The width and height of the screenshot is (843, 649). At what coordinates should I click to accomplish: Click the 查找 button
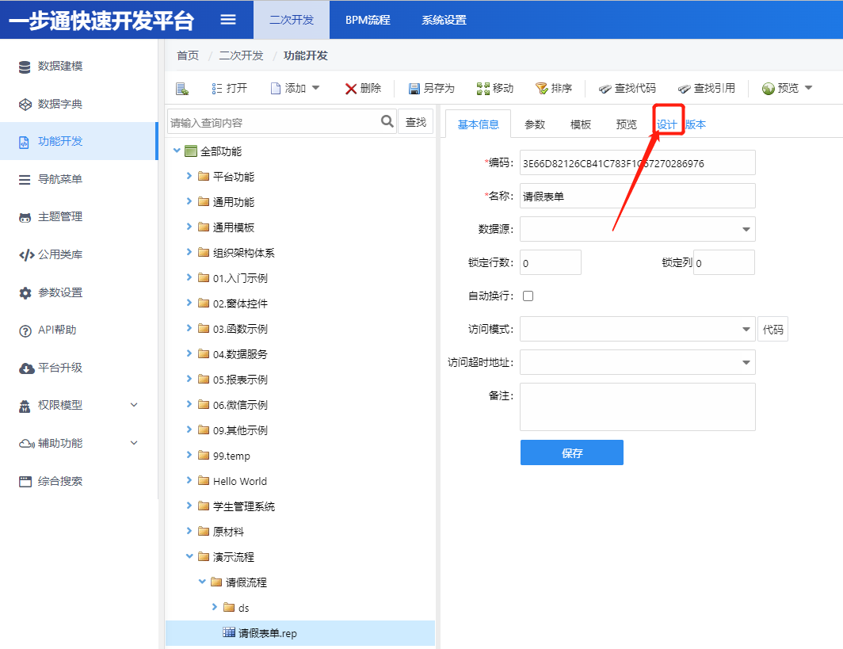click(x=416, y=122)
